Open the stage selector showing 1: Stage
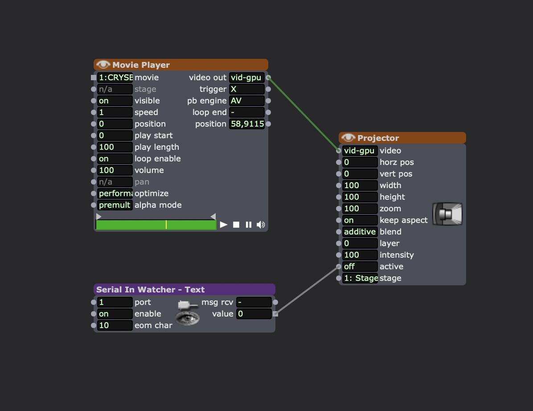This screenshot has width=533, height=411. [360, 278]
